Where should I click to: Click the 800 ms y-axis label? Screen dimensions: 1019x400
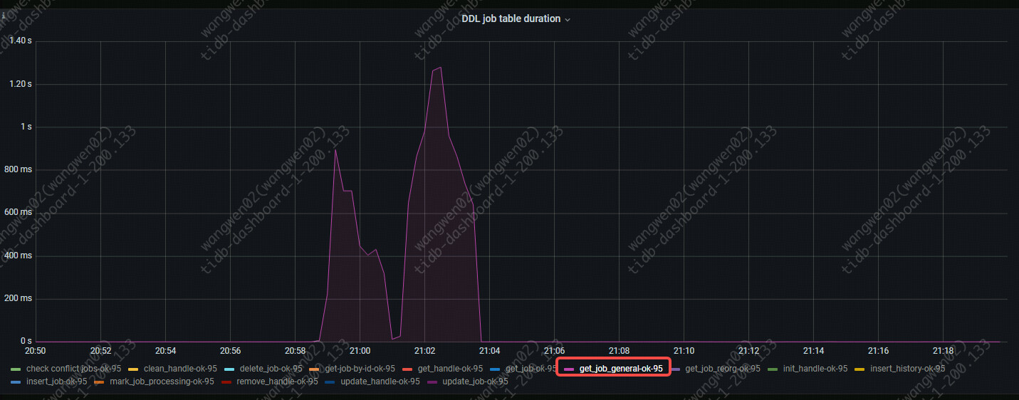point(18,170)
